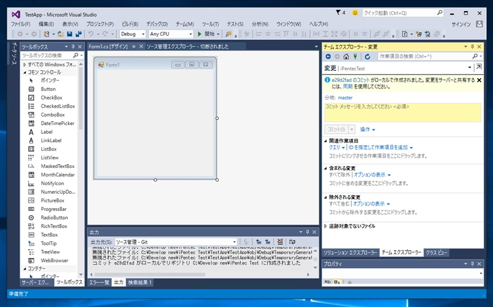
Task: Switch to the クラス ビュー tab
Action: pyautogui.click(x=436, y=253)
